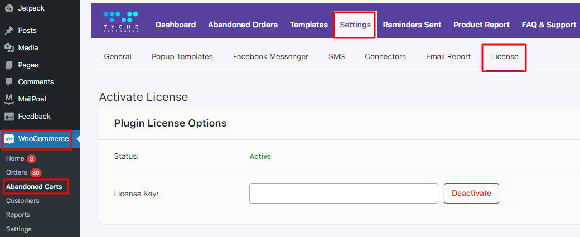
Task: Select the Settings tab in purple bar
Action: (x=355, y=25)
